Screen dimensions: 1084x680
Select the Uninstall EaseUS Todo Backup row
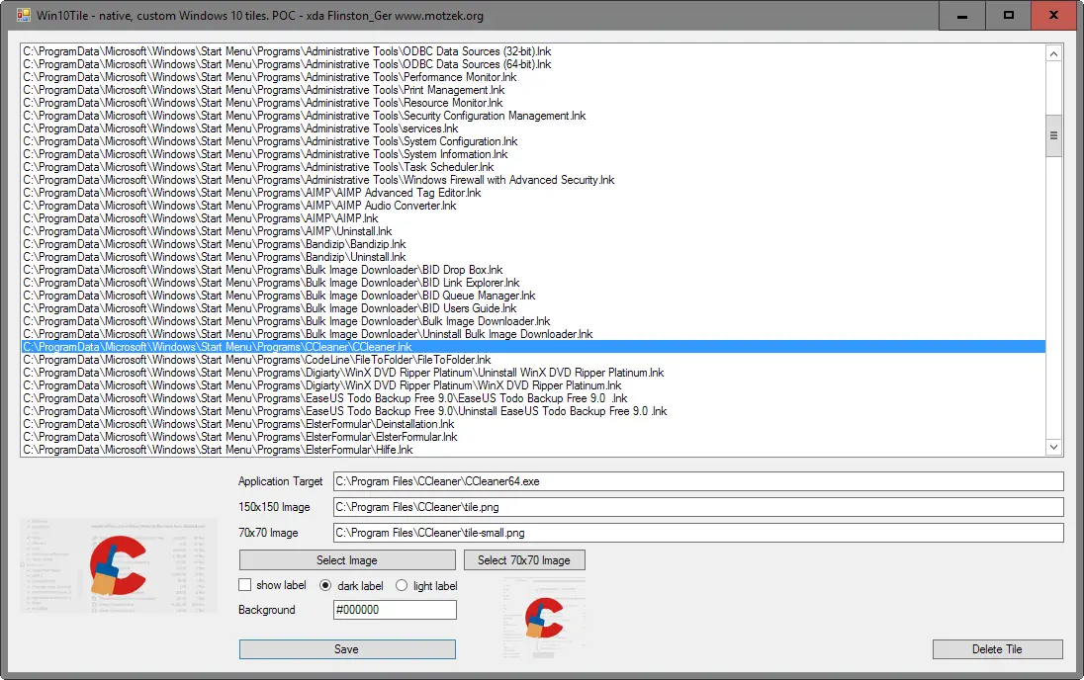click(x=533, y=411)
